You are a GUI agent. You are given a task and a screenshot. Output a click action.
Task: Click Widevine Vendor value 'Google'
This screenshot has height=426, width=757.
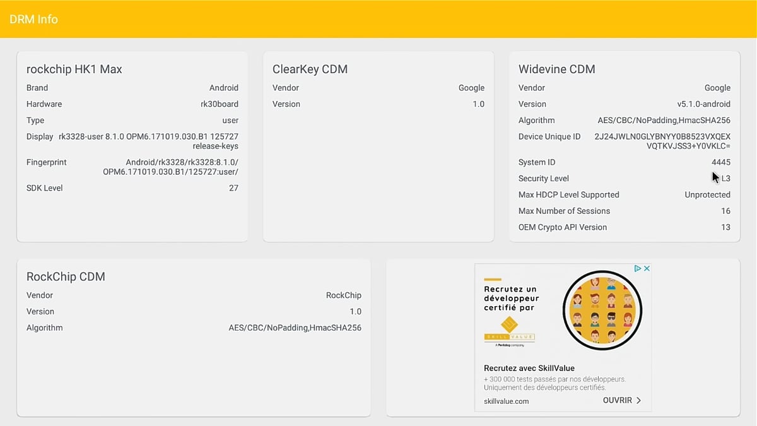717,88
